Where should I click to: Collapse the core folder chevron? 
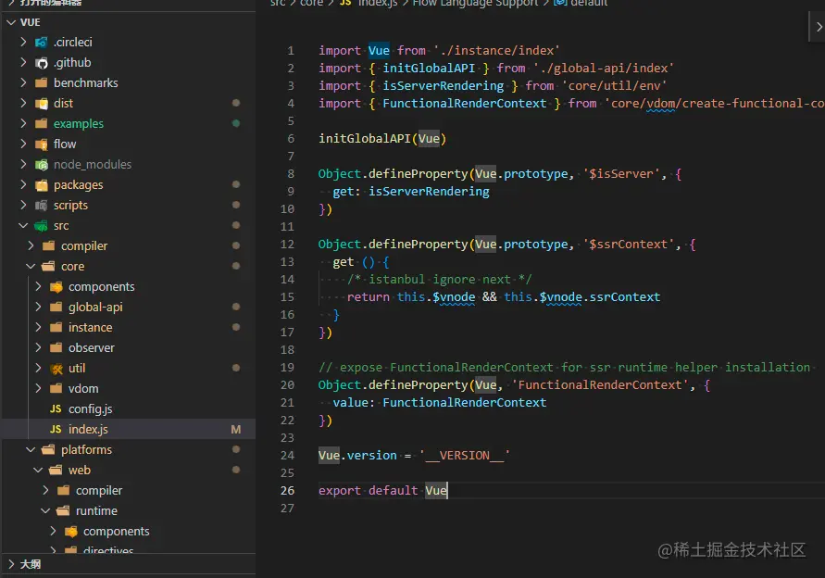click(x=31, y=267)
